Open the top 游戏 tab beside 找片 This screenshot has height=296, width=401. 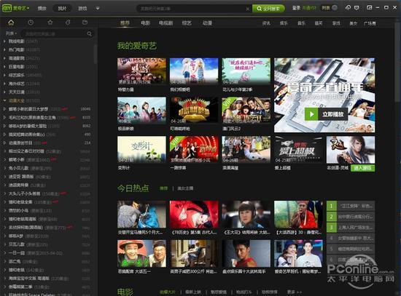point(82,9)
